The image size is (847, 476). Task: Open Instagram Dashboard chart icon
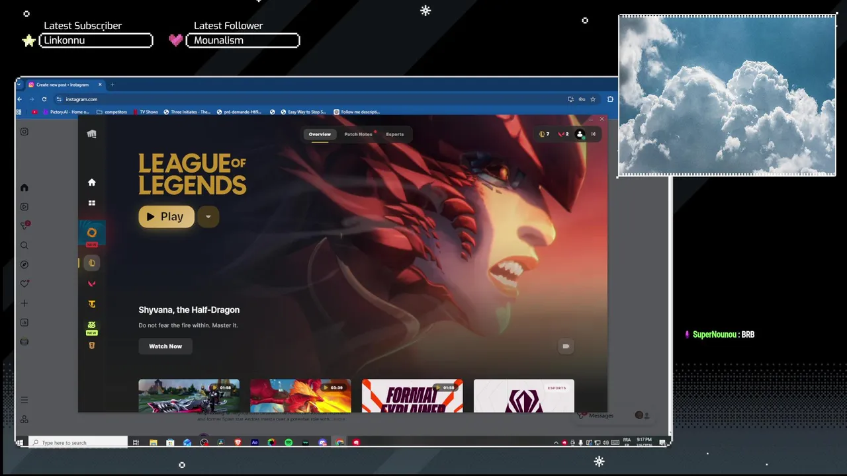(24, 323)
